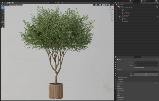Open the Tool tab in Properties editor
Viewport: 159px width, 101px height.
click(116, 60)
